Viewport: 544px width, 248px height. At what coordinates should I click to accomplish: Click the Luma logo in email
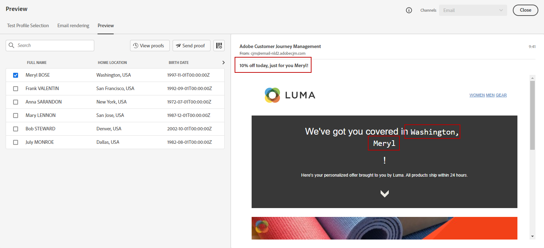click(x=290, y=95)
